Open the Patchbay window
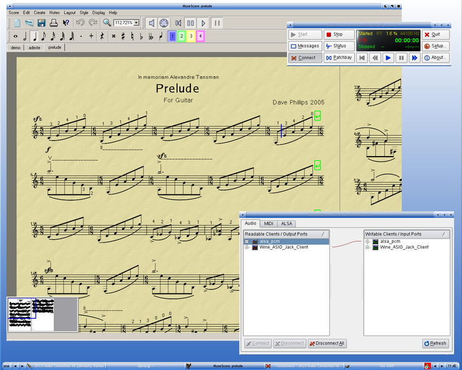Viewport: 462px width, 370px height. (339, 57)
